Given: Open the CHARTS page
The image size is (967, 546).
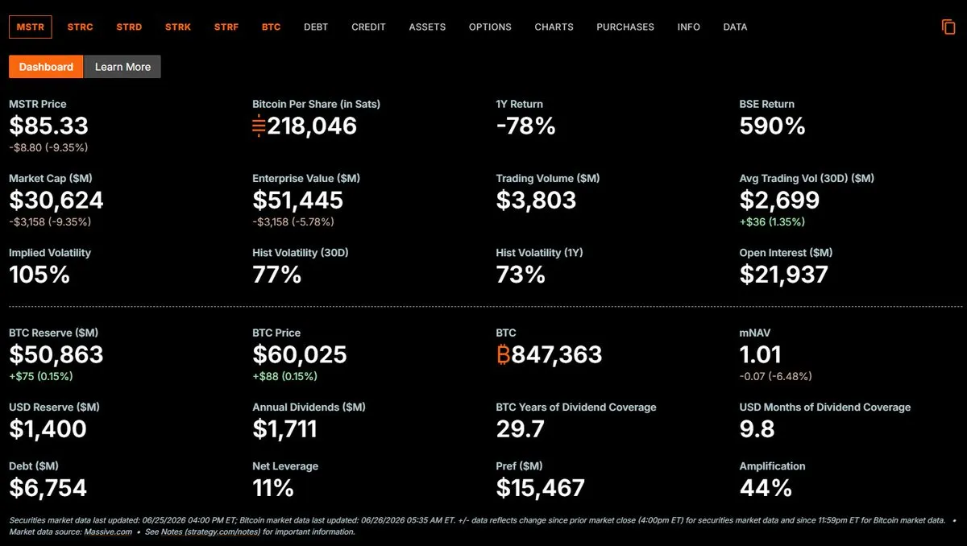Looking at the screenshot, I should [554, 27].
